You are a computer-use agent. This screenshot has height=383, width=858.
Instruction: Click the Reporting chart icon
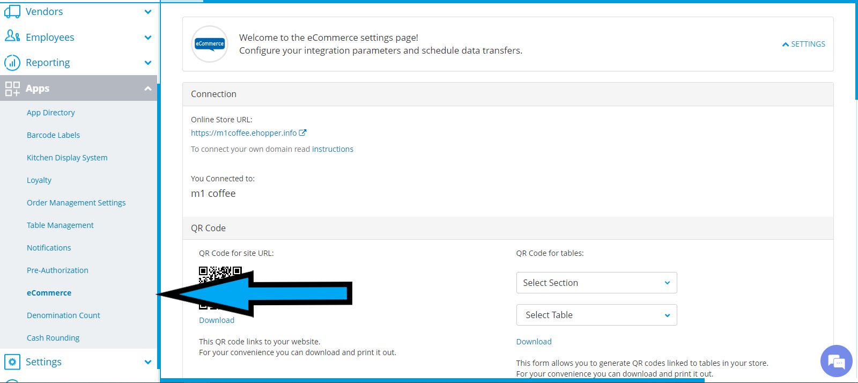click(12, 63)
